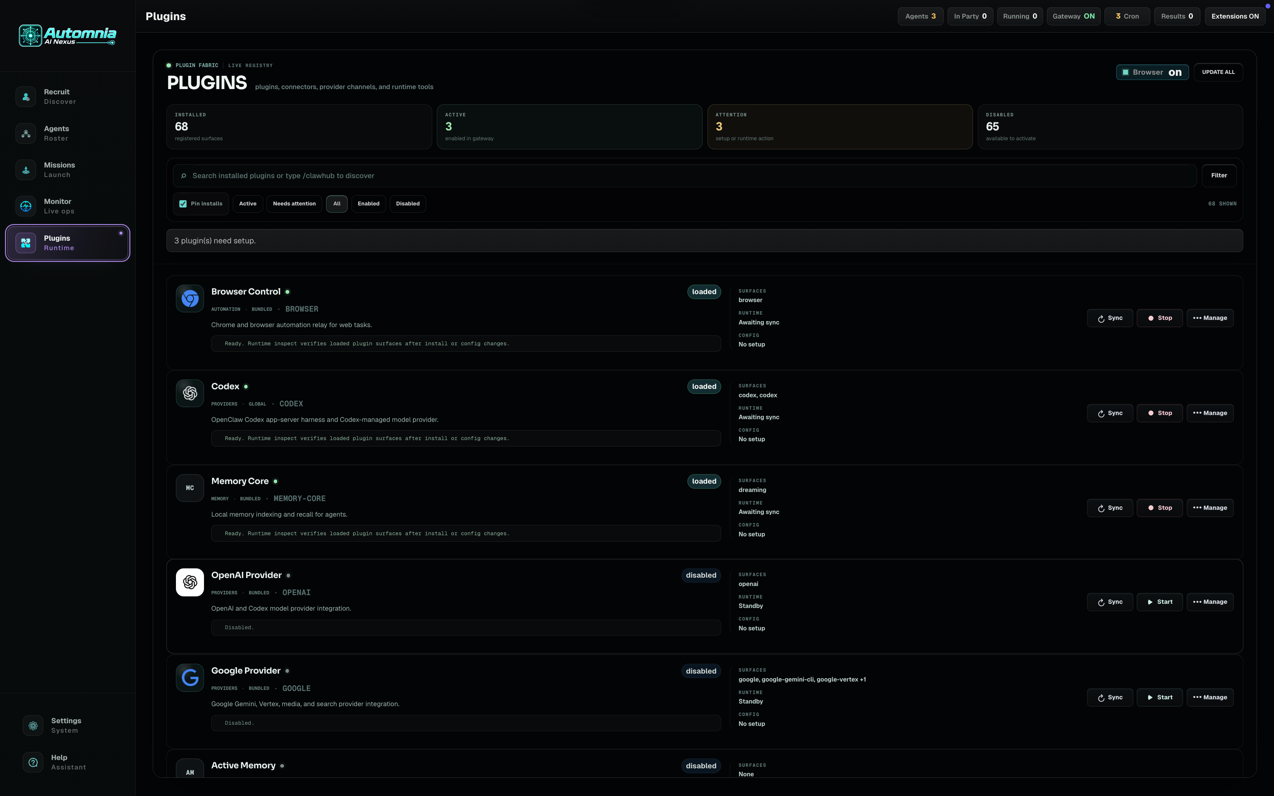Open the Settings System gear icon
The image size is (1274, 796).
coord(33,725)
